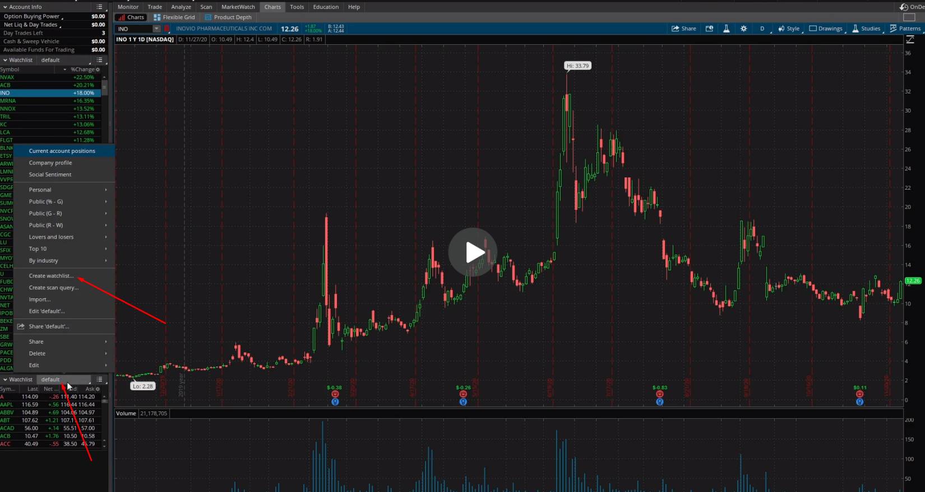
Task: Switch to the MarketWatch tab
Action: coord(238,7)
